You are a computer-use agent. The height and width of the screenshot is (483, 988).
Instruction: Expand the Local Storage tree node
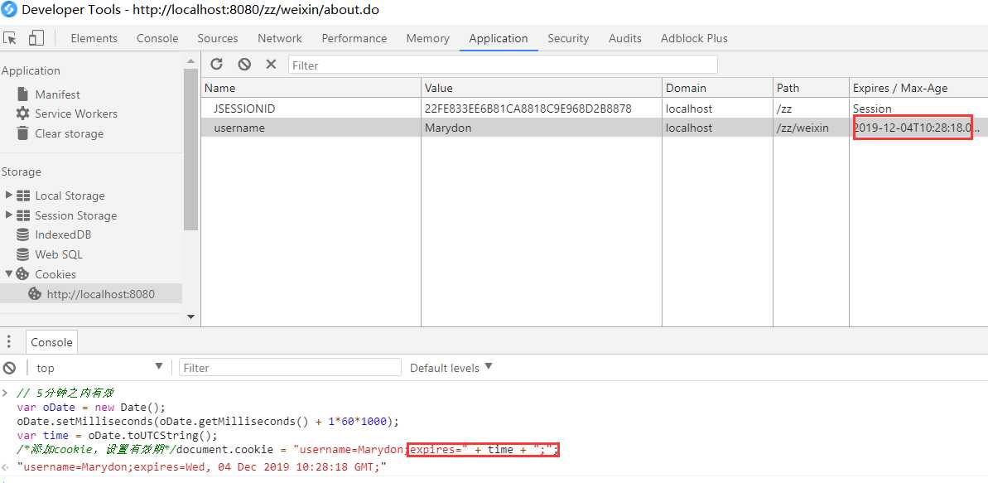tap(9, 196)
